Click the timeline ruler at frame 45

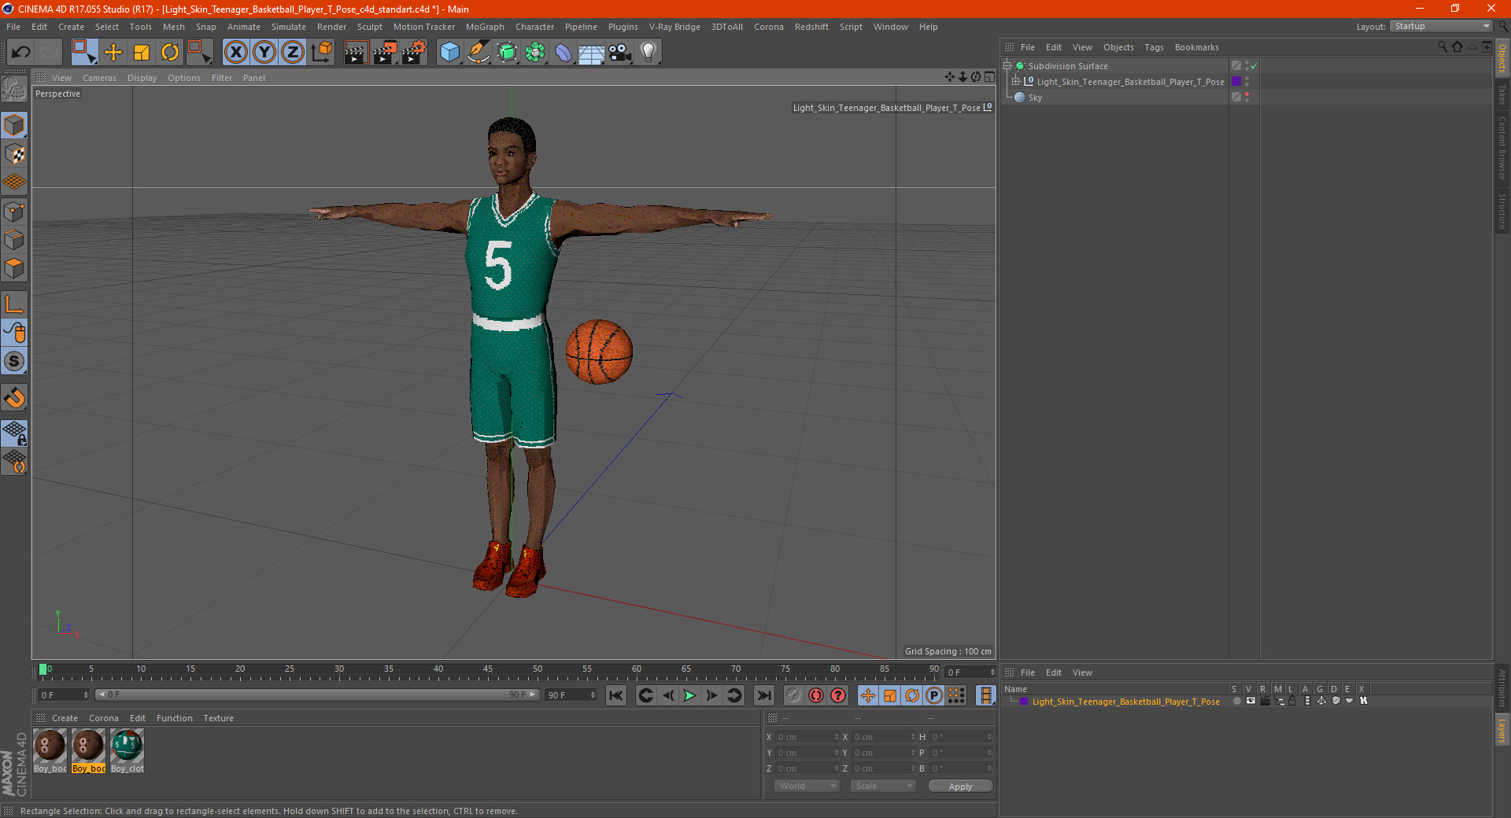(487, 671)
